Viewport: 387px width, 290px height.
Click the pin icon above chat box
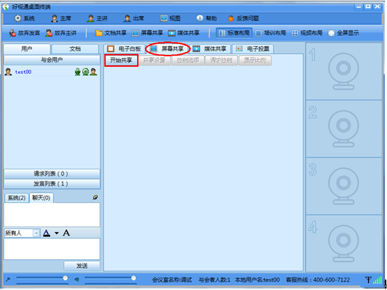[x=95, y=198]
